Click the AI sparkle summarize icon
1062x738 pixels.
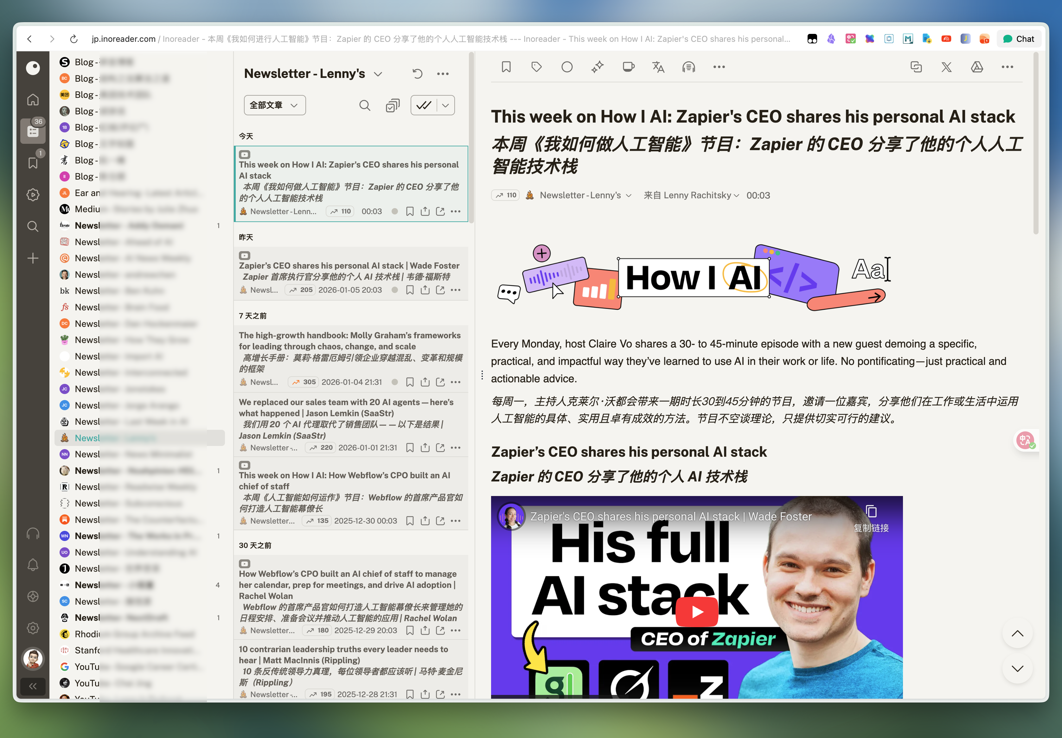point(597,67)
